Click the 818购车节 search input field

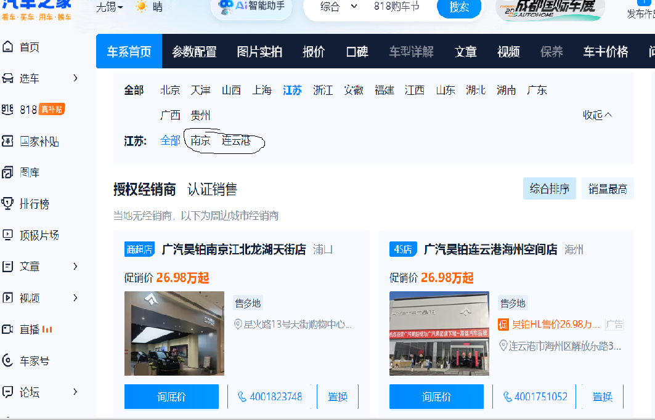tap(397, 7)
